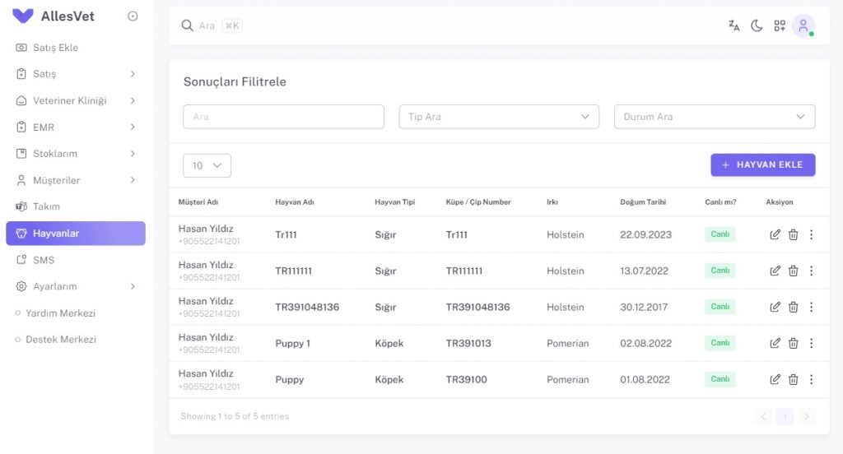Open the Yardım Merkezi link

click(x=60, y=313)
